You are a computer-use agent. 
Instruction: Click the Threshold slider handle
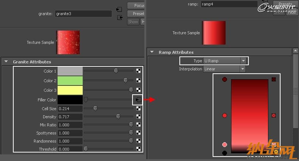[86, 149]
